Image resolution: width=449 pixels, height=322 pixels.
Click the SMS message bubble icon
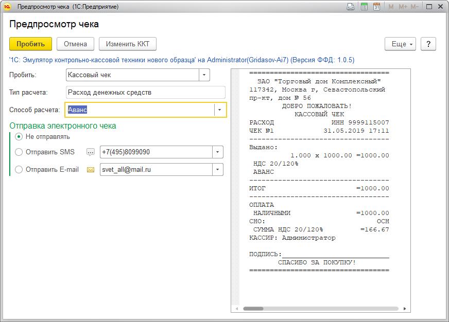91,152
